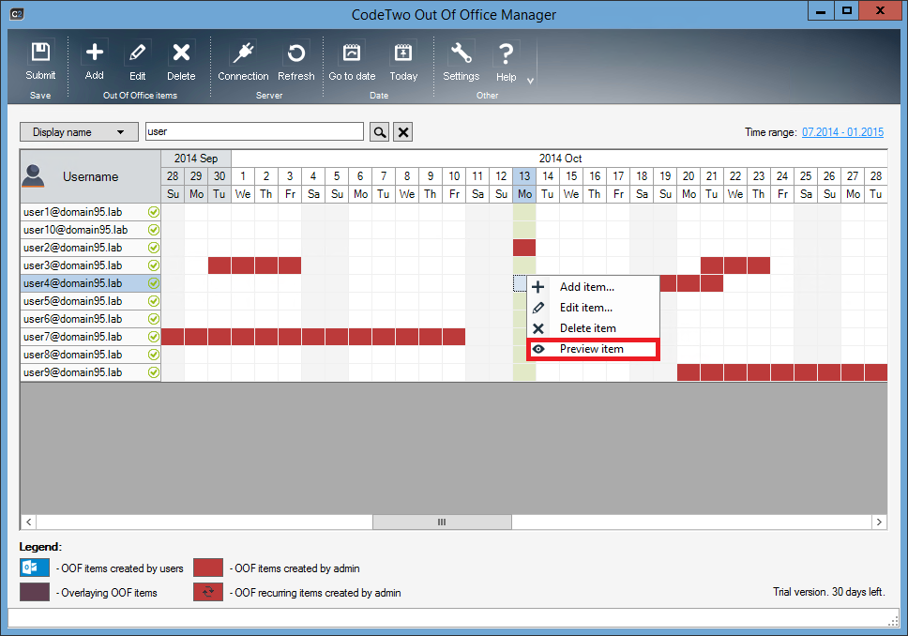Open the Go to date calendar

(352, 61)
